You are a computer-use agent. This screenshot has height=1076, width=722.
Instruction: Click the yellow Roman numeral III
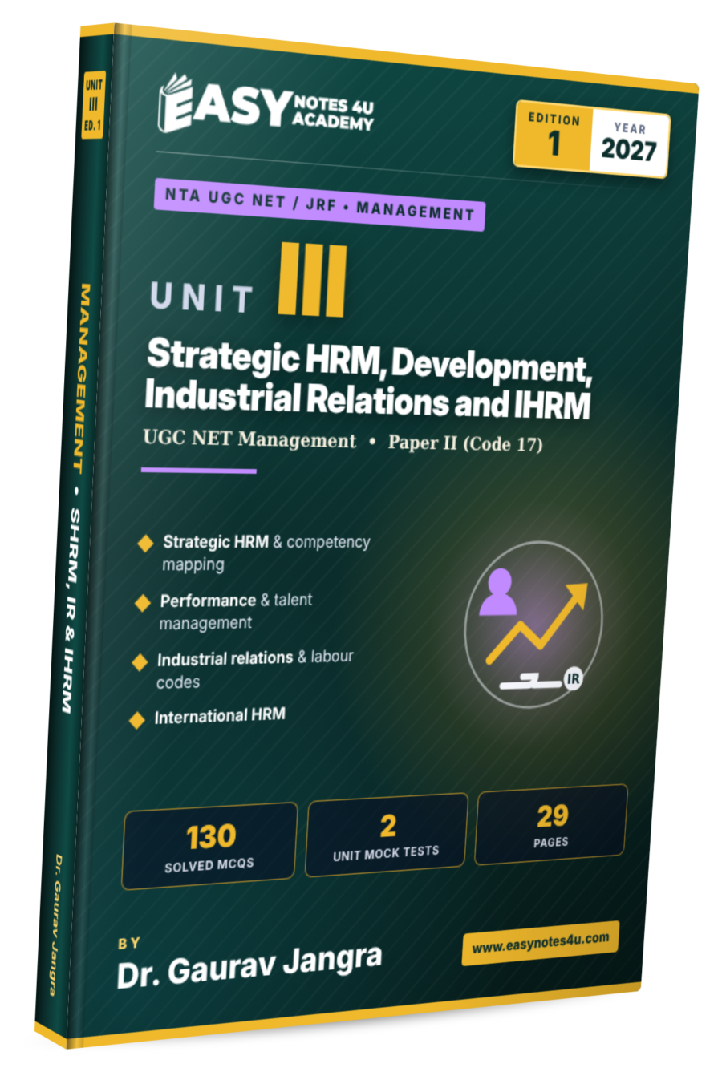click(313, 280)
